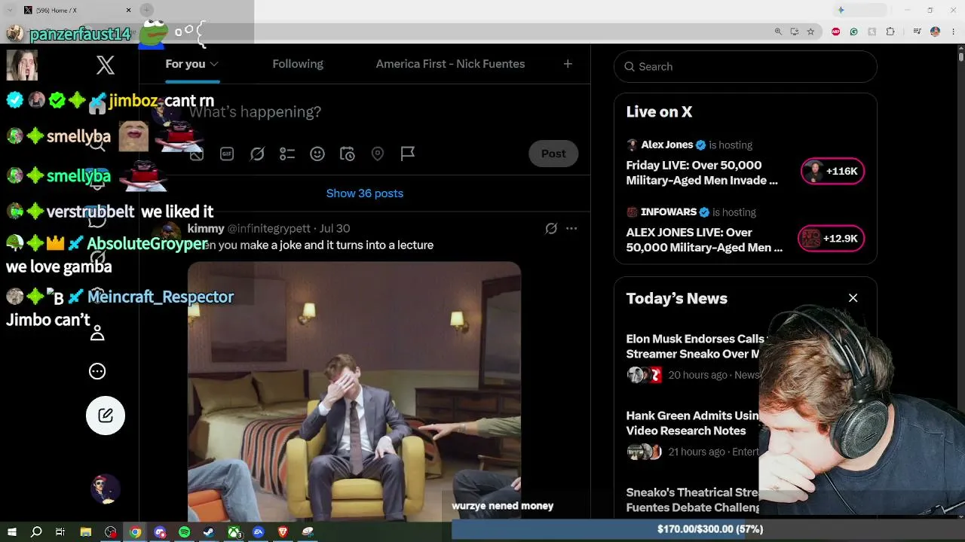
Task: Open ALEX JONES LIVE broadcast title
Action: click(704, 239)
